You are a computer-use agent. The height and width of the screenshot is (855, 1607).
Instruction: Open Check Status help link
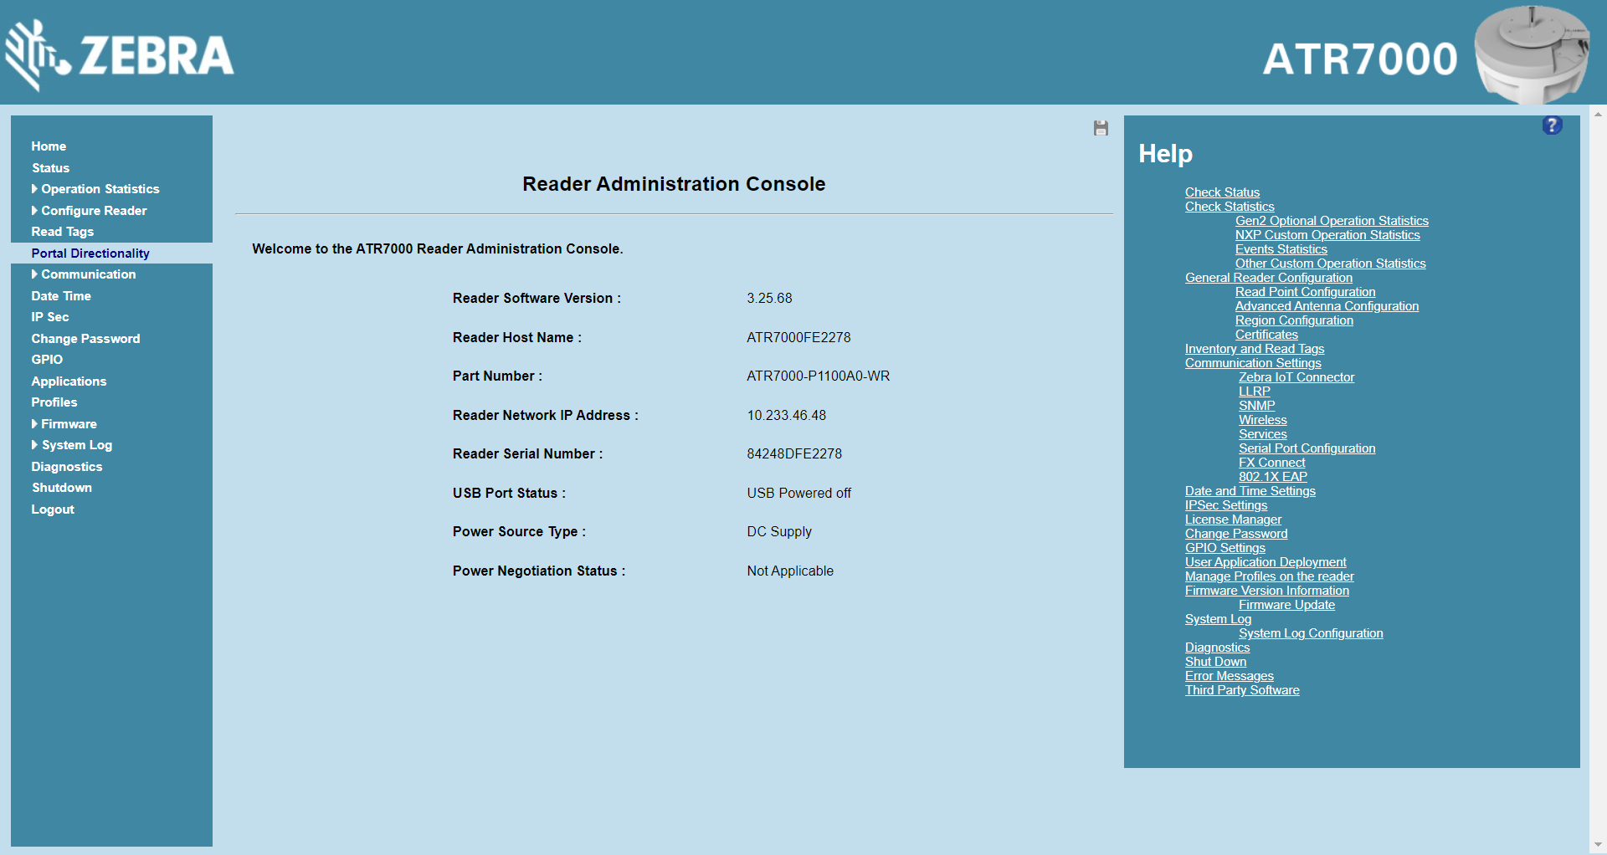click(x=1222, y=192)
